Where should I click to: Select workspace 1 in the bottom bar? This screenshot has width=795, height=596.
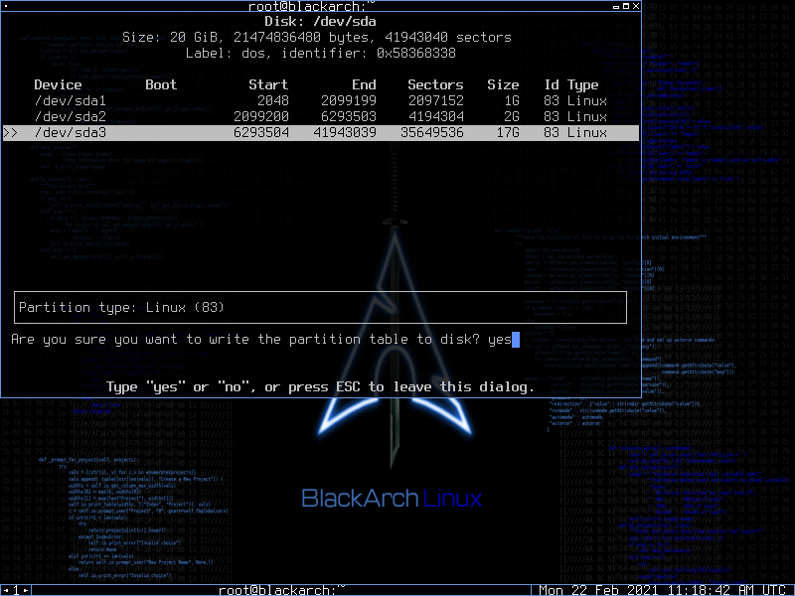point(16,590)
